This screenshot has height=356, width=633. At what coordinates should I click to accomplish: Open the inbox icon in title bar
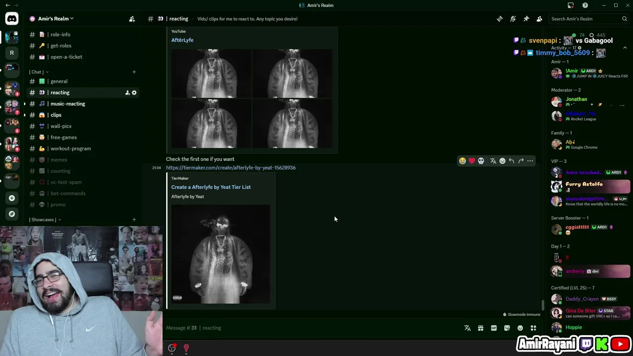pyautogui.click(x=571, y=5)
